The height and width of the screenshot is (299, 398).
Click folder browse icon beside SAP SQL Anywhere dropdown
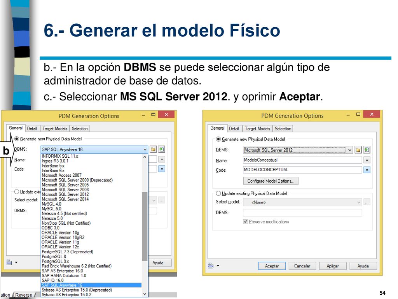(x=153, y=149)
